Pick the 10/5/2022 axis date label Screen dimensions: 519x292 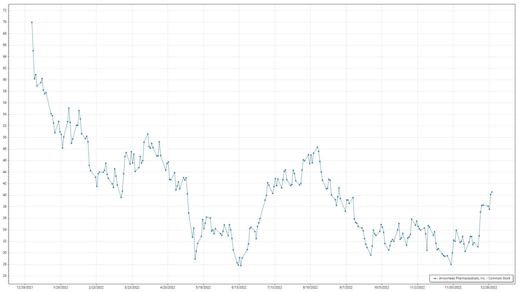[x=382, y=287]
